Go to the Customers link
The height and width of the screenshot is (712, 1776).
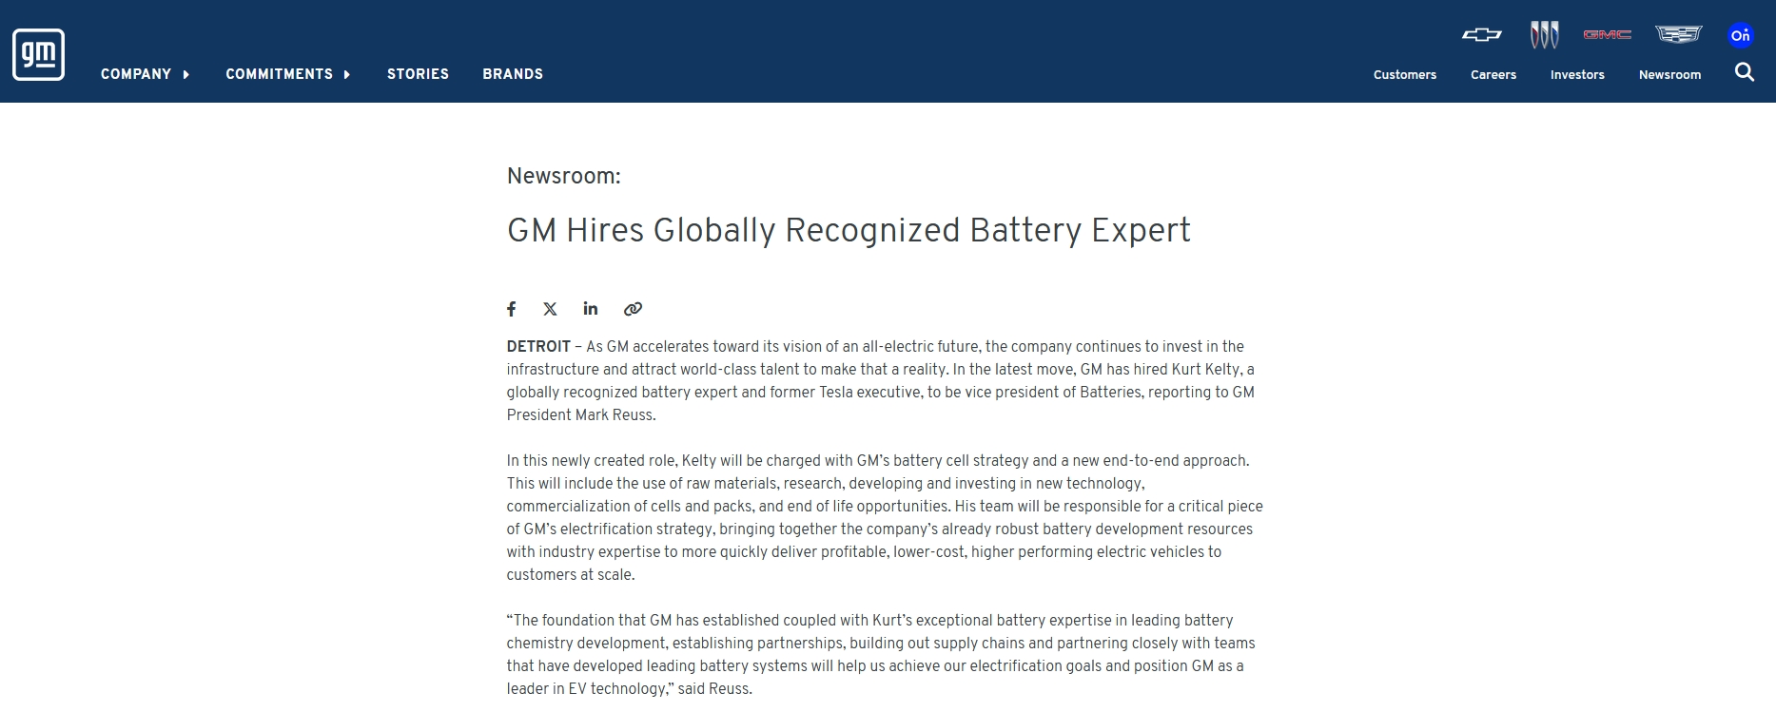1405,75
